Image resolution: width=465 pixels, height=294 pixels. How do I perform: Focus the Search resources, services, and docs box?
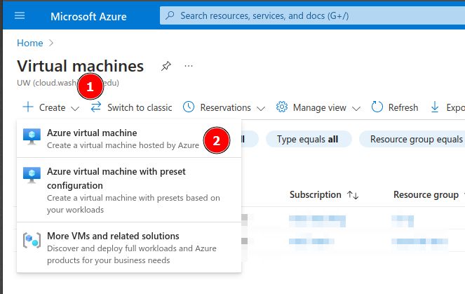tap(312, 15)
